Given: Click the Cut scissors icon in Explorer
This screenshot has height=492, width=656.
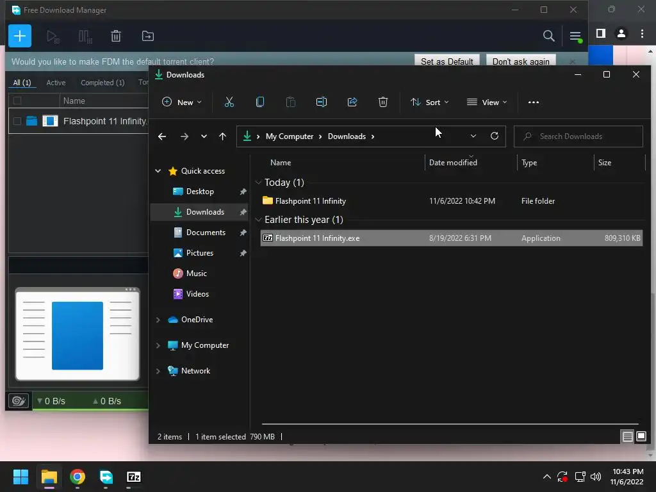Looking at the screenshot, I should 229,102.
